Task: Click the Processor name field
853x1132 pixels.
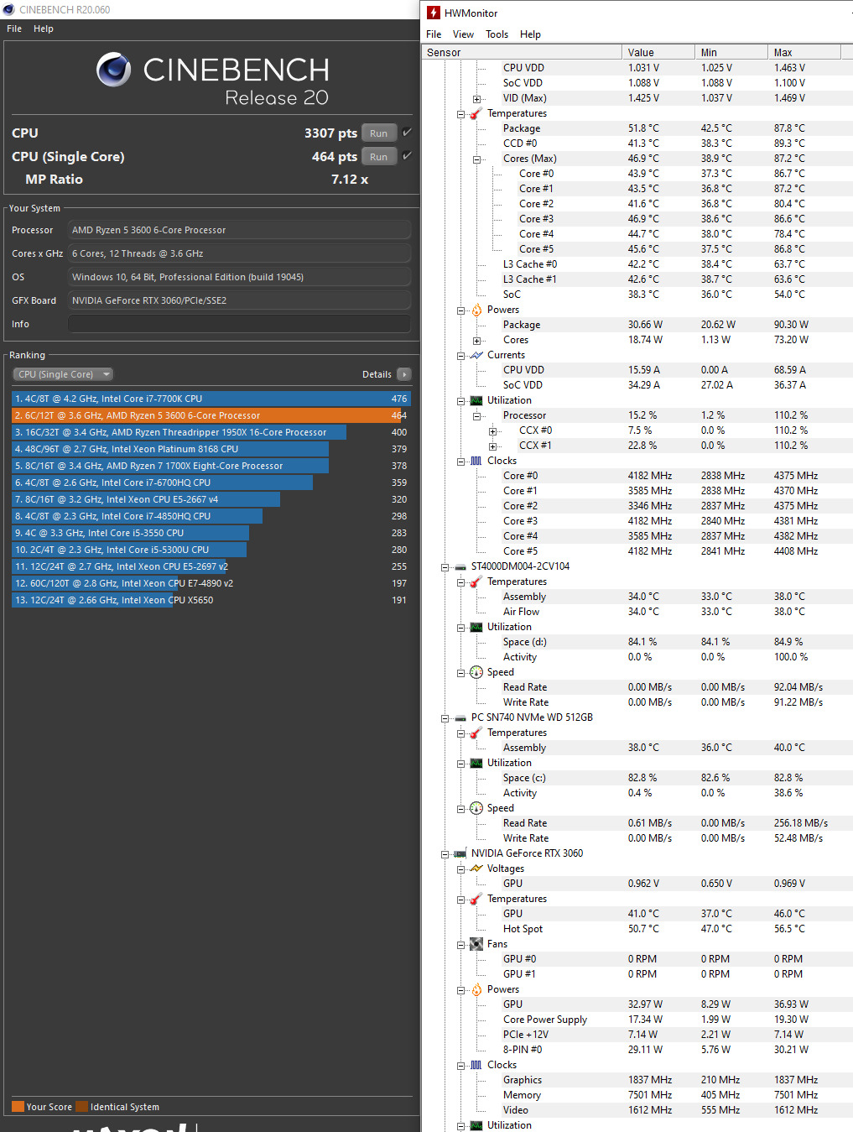Action: 240,230
